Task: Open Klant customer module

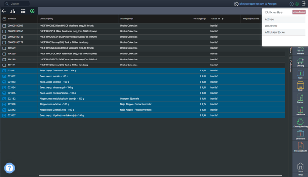Action: [300, 74]
